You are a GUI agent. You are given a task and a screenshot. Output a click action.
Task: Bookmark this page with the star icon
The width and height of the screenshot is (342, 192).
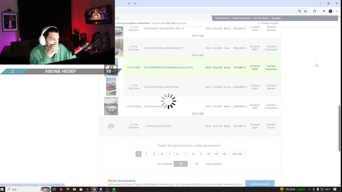[305, 11]
